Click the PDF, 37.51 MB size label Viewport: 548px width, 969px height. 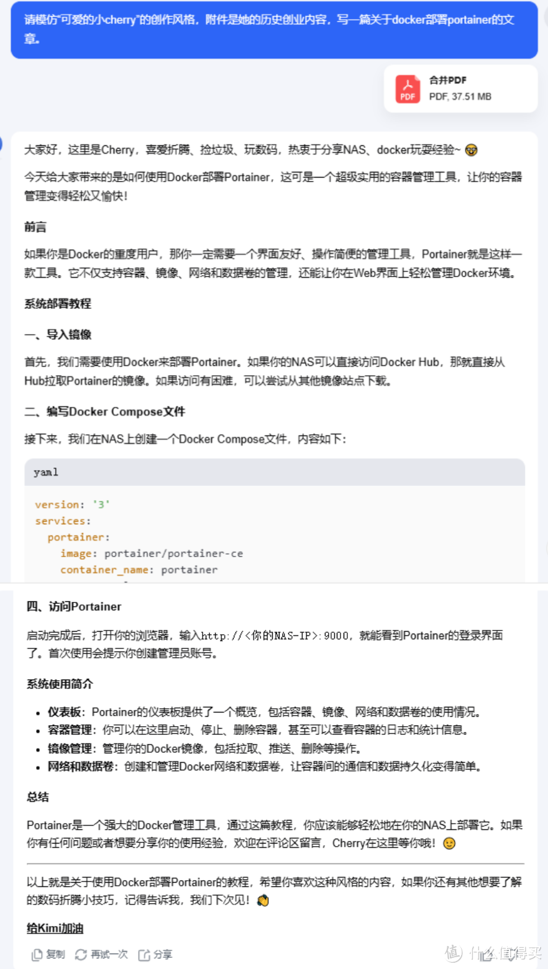[459, 96]
